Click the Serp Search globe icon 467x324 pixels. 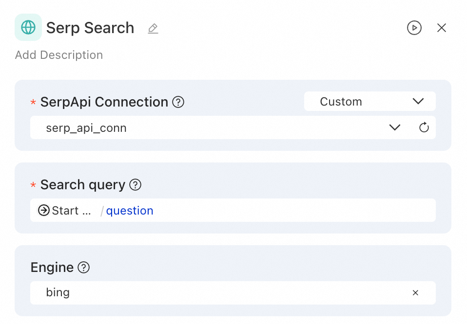pos(28,27)
